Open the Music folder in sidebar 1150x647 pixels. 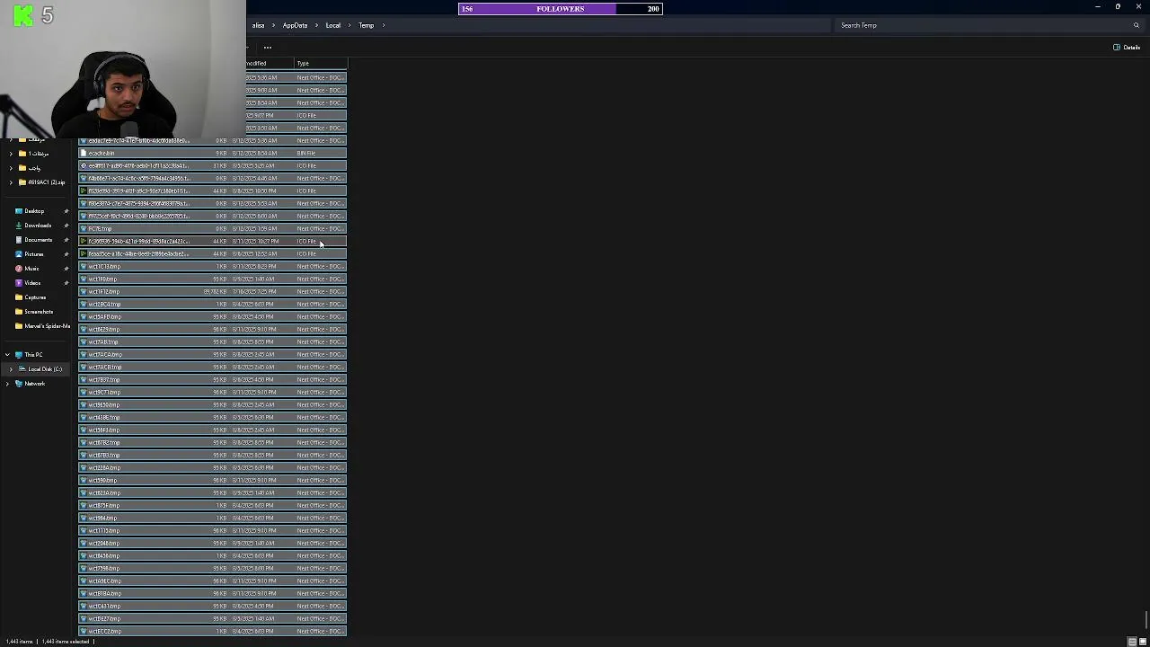(31, 269)
